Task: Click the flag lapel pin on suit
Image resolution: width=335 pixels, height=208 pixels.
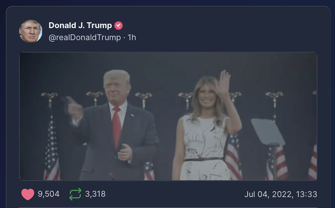Action: 132,115
